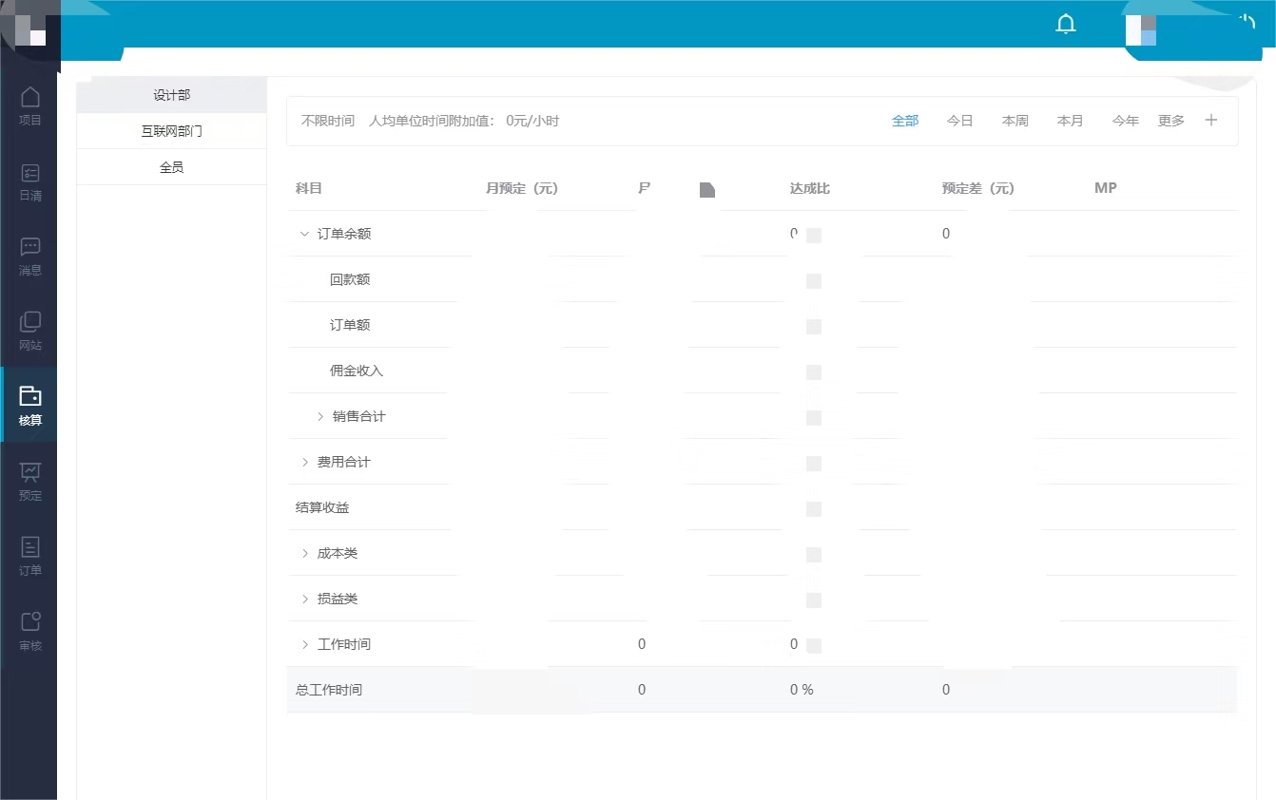The height and width of the screenshot is (800, 1276).
Task: Open the 订单 document icon
Action: [30, 546]
